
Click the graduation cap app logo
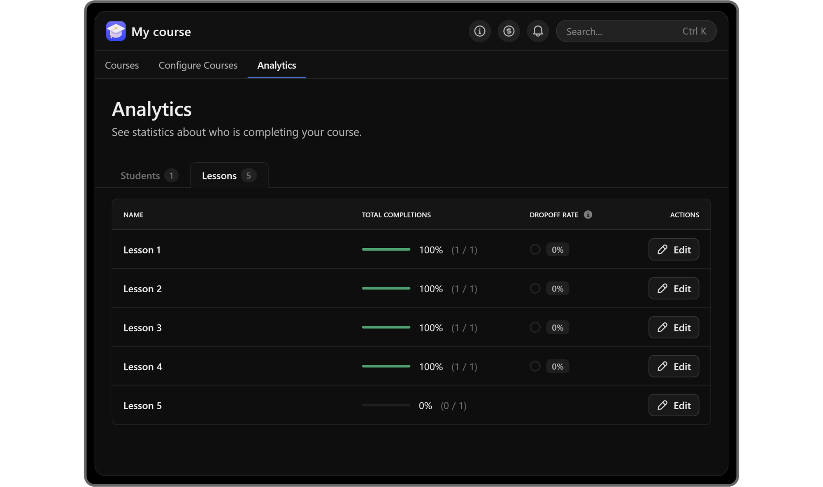coord(116,31)
